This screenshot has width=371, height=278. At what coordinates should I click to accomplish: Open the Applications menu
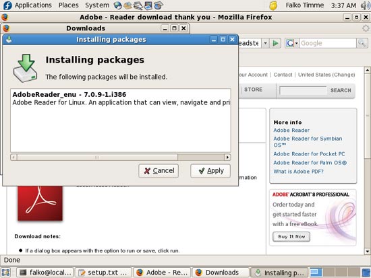[33, 5]
